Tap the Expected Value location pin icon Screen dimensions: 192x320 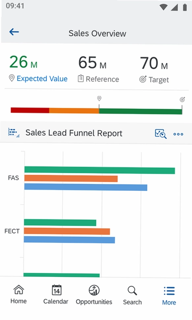click(x=12, y=78)
